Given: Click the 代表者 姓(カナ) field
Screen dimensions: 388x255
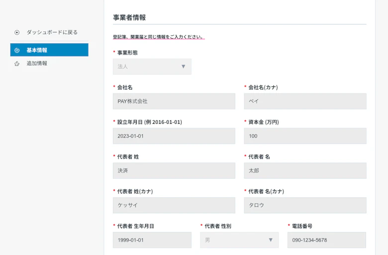Looking at the screenshot, I should (174, 205).
